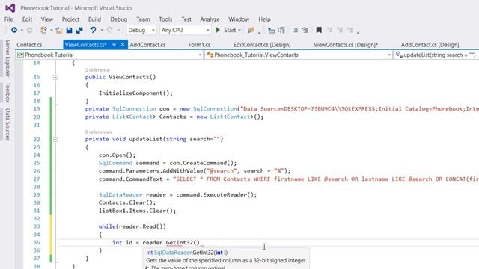Click the Next Bookmark toolbar icon
The height and width of the screenshot is (269, 479).
[x=340, y=30]
